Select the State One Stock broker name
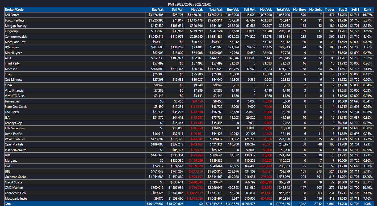 (x=16, y=107)
